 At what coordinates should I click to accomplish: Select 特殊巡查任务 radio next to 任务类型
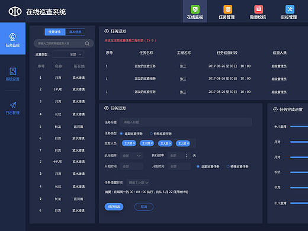tap(151, 134)
